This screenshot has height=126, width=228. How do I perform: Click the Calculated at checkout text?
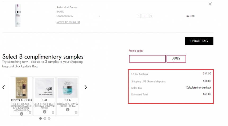[199, 87]
